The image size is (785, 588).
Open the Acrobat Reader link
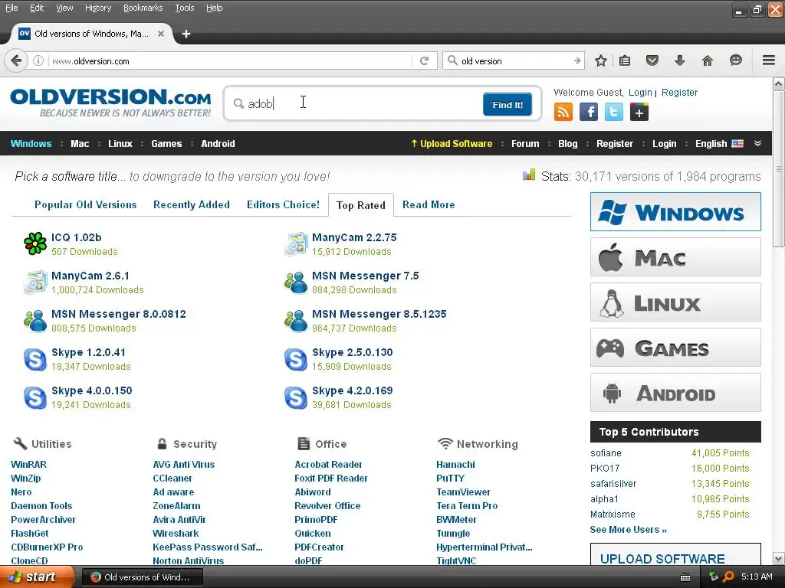(328, 465)
